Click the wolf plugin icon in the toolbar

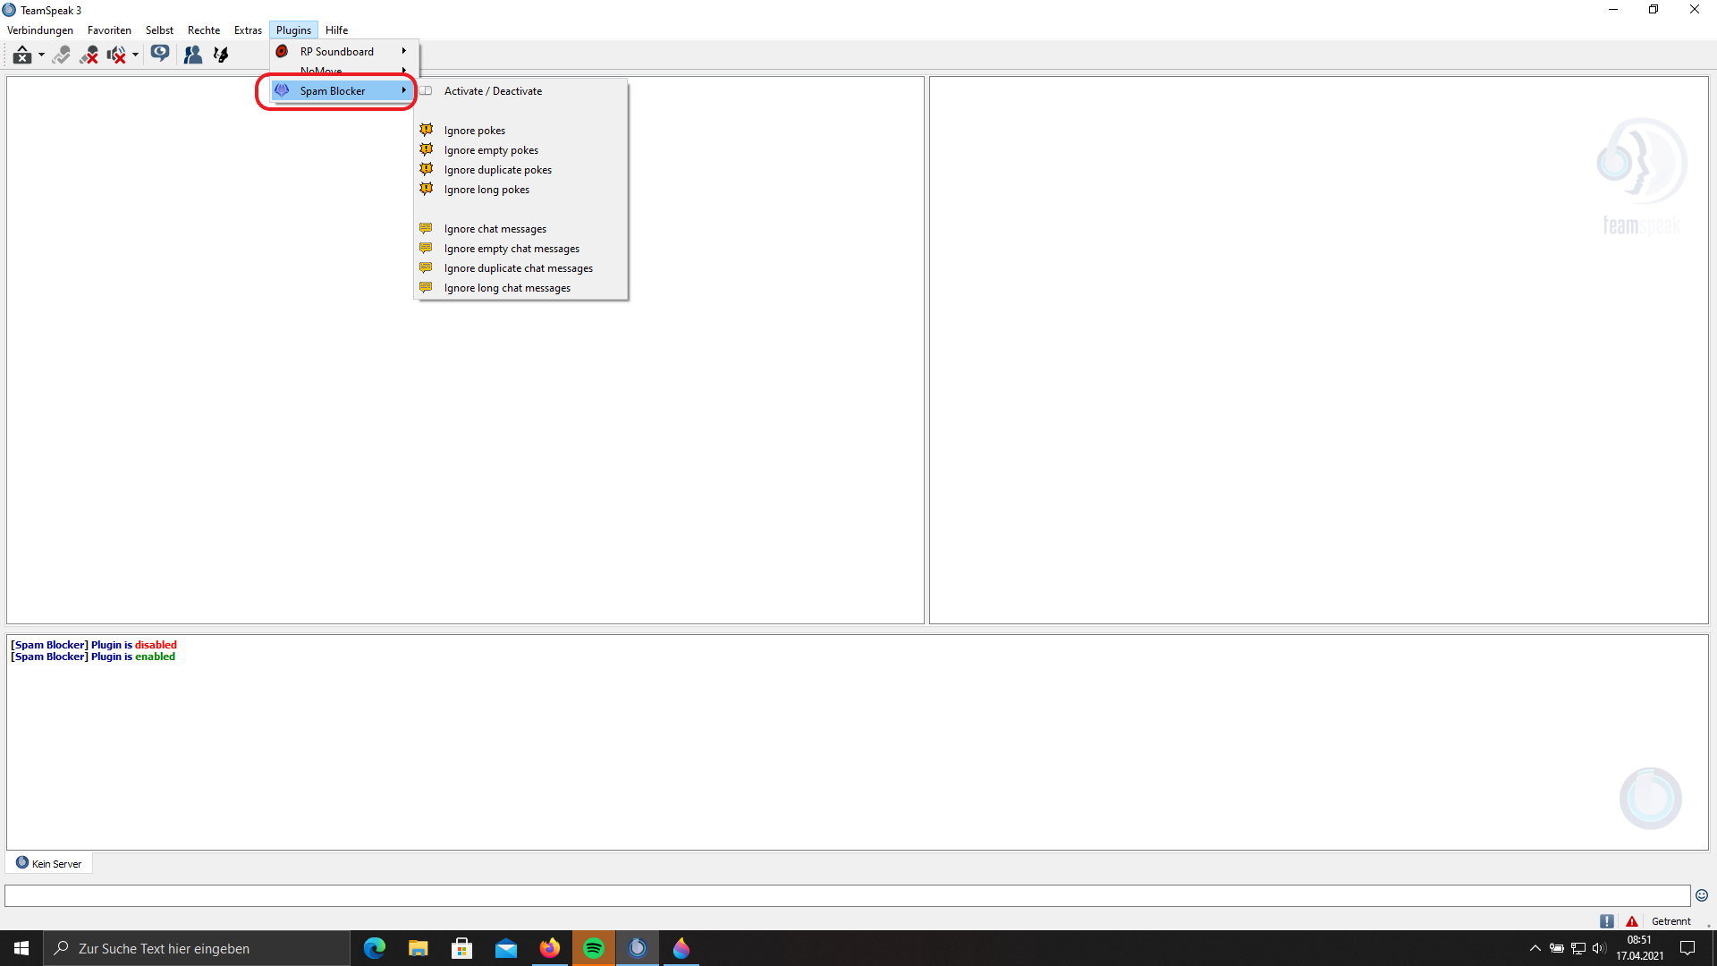[x=220, y=55]
